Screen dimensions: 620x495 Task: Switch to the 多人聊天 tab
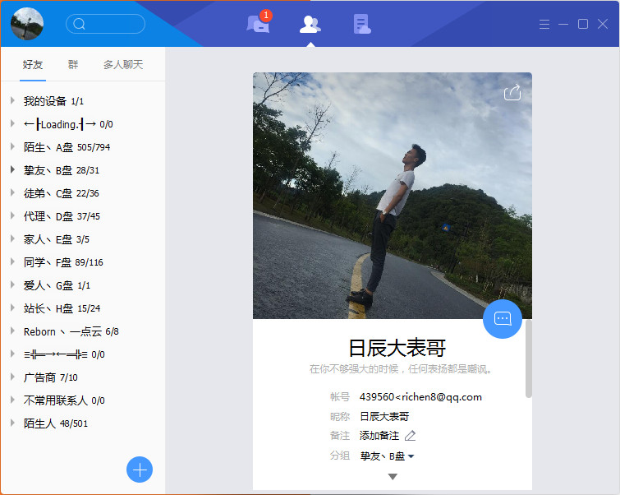[123, 64]
